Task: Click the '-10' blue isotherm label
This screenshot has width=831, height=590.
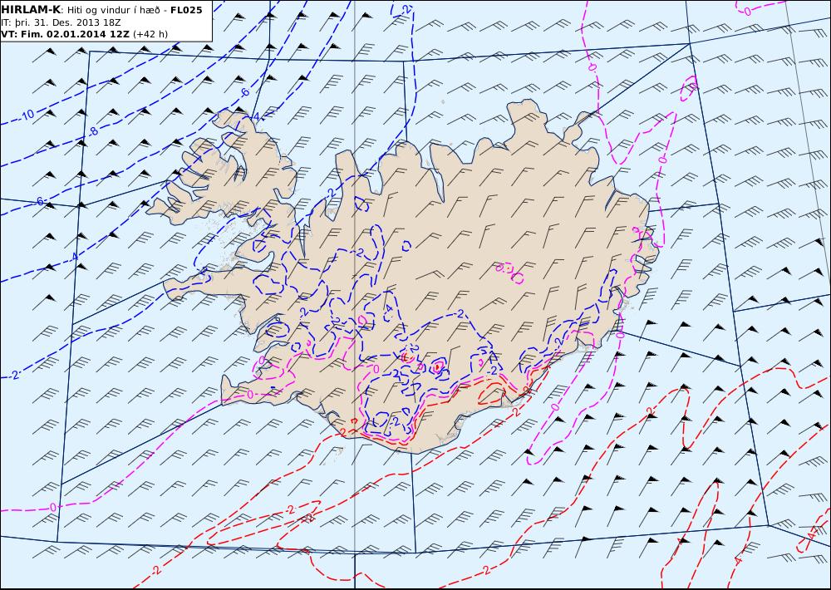Action: pos(27,115)
